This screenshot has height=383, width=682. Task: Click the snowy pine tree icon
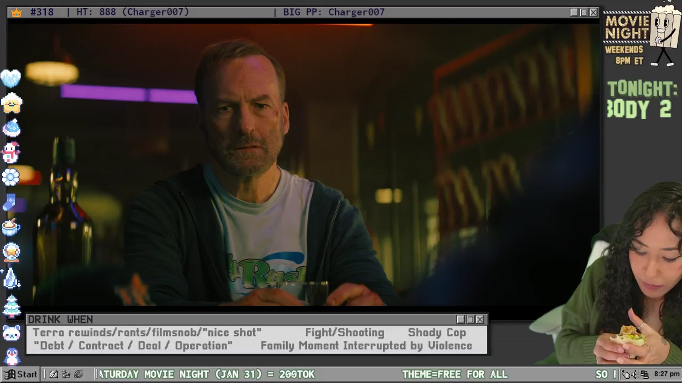pos(11,306)
